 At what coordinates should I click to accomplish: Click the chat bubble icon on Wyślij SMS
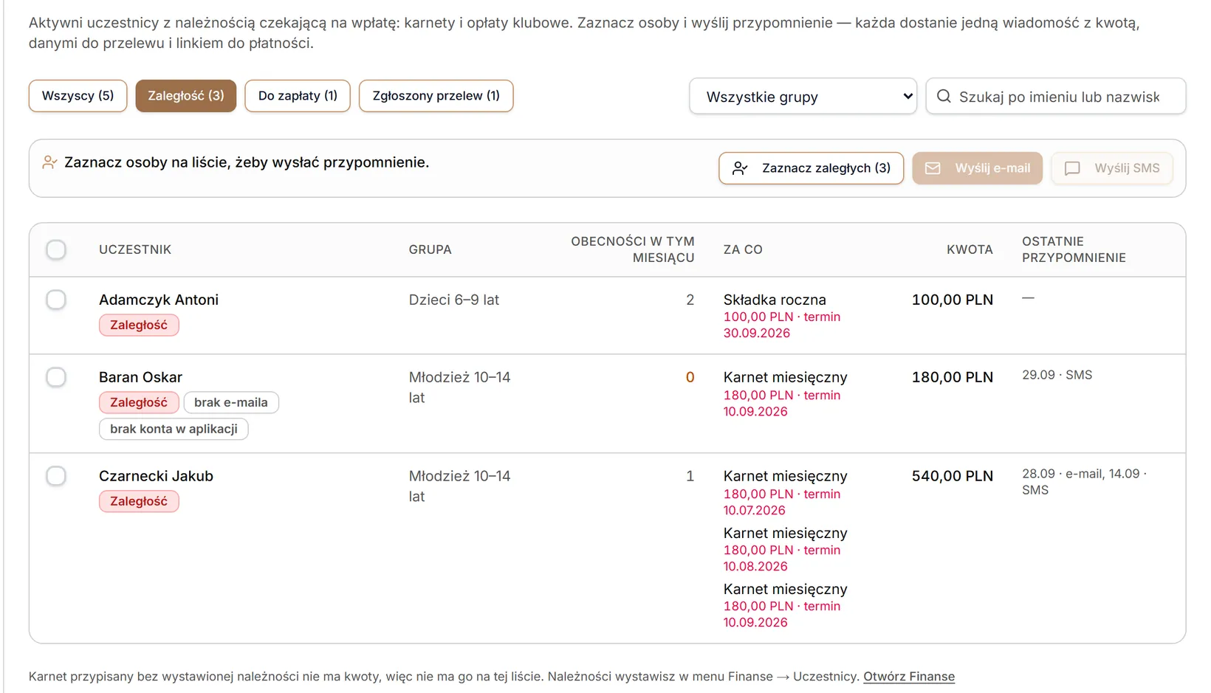(1072, 168)
